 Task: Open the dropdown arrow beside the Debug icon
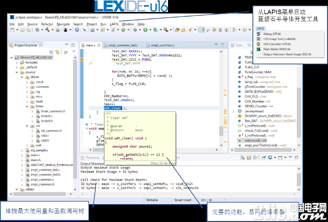click(140, 30)
